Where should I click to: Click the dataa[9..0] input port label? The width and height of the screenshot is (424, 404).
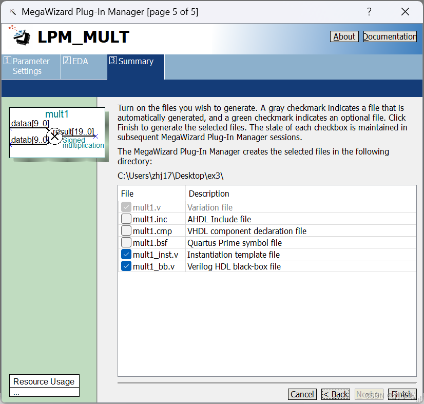coord(30,124)
